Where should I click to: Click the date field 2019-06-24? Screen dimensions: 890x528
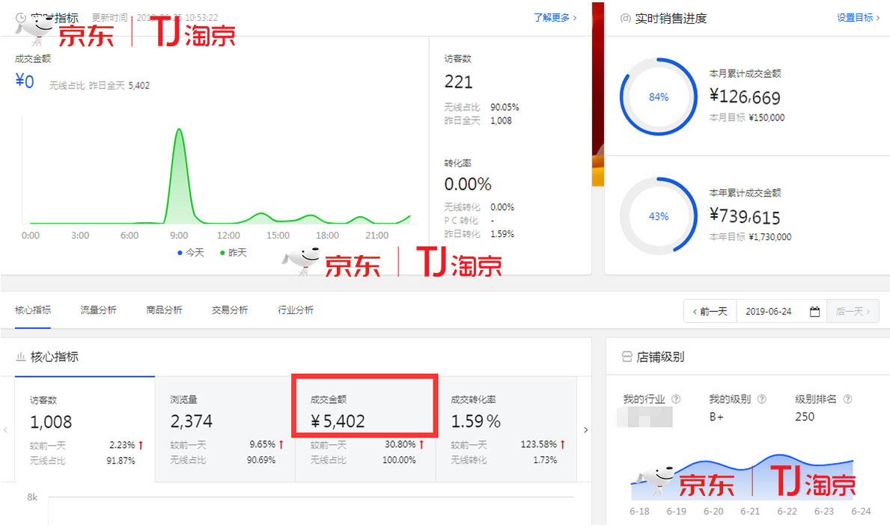769,311
